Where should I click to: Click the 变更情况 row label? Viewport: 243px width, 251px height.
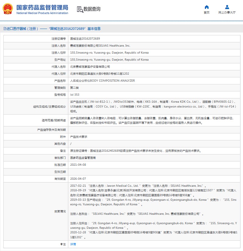tap(60, 211)
